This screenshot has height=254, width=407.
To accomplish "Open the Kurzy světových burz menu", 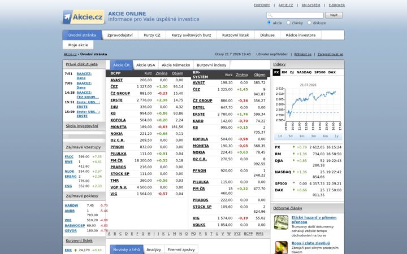I will (x=191, y=35).
